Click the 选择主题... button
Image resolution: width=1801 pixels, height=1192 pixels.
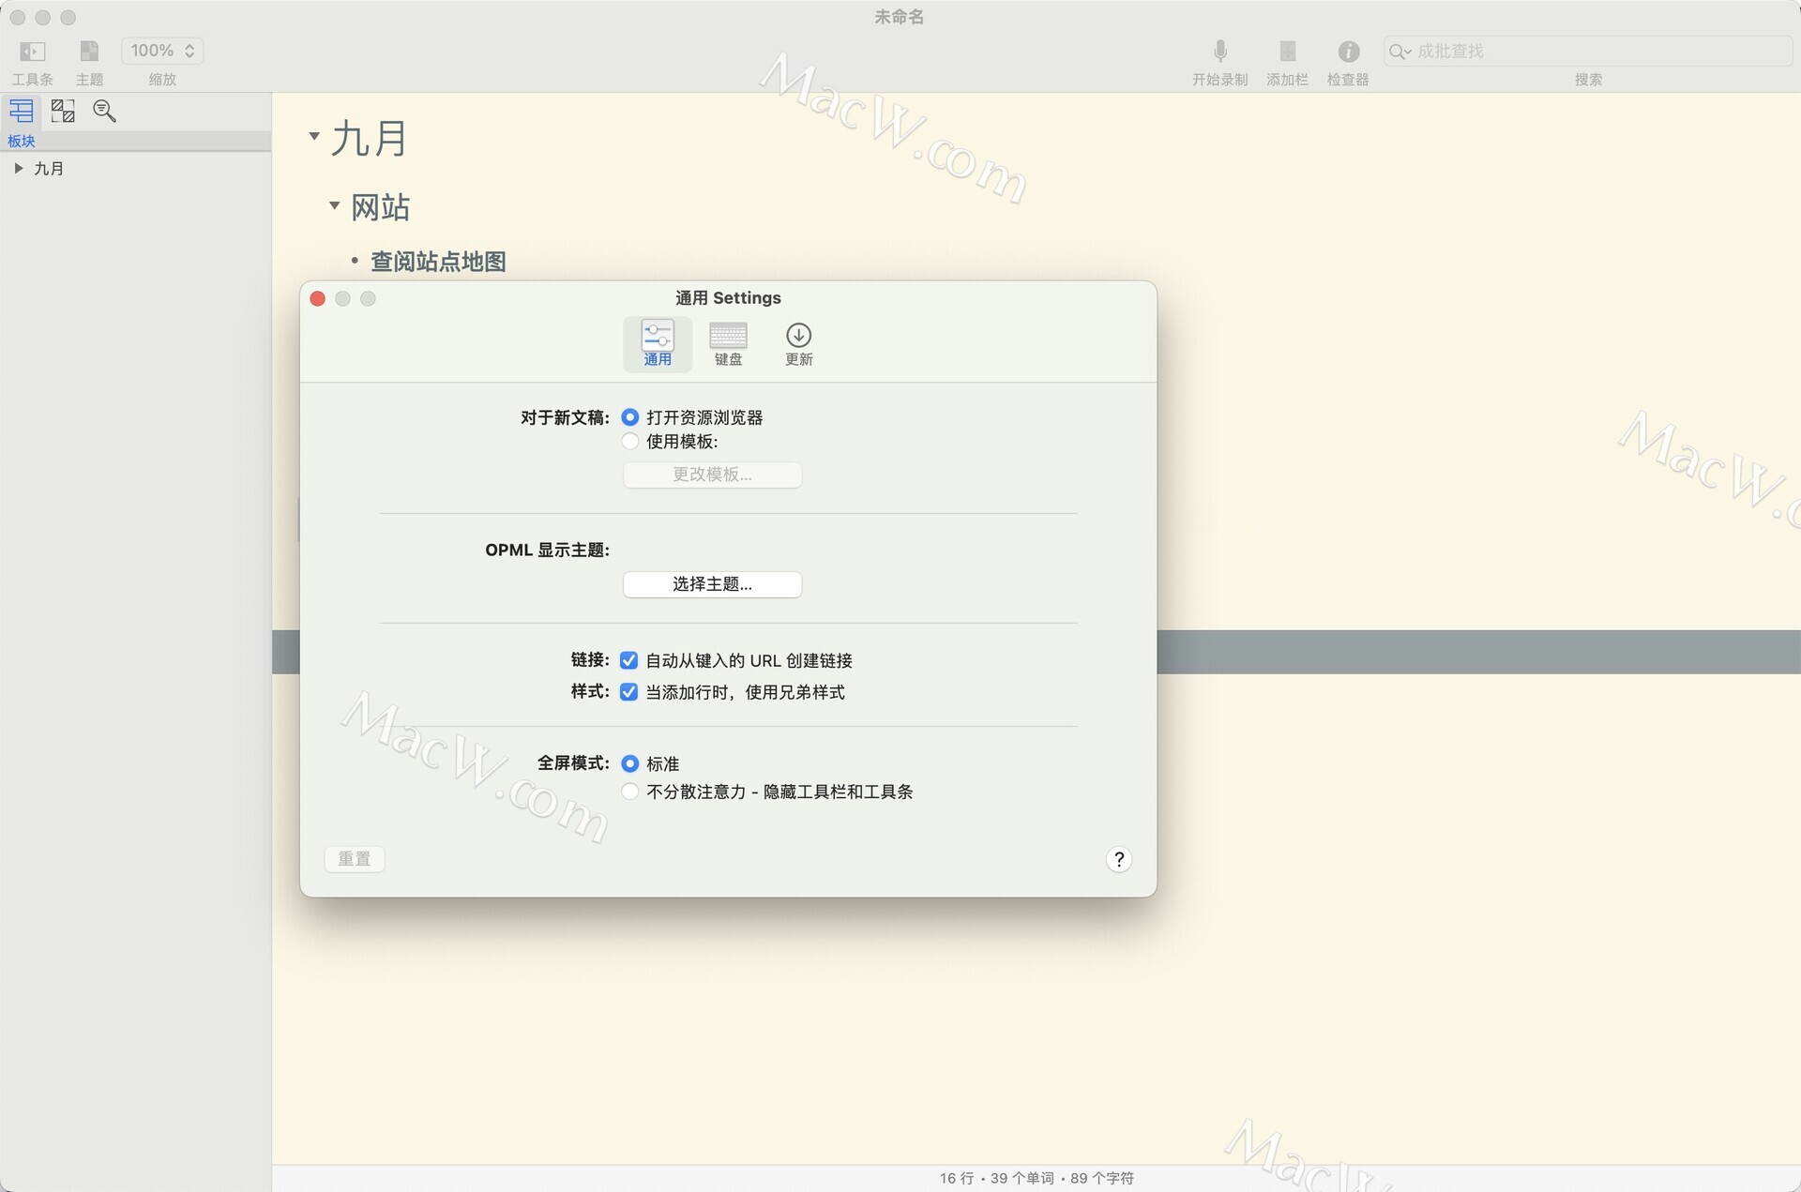(x=712, y=584)
